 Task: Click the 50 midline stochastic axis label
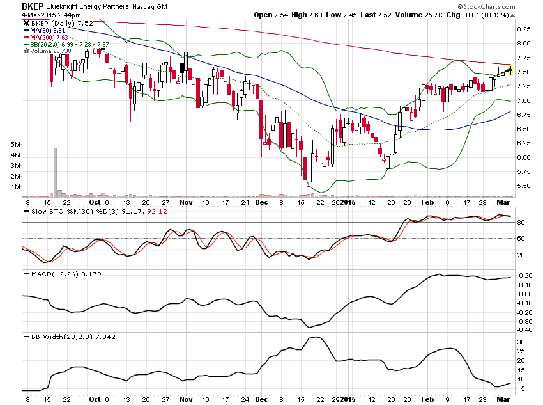[x=521, y=238]
